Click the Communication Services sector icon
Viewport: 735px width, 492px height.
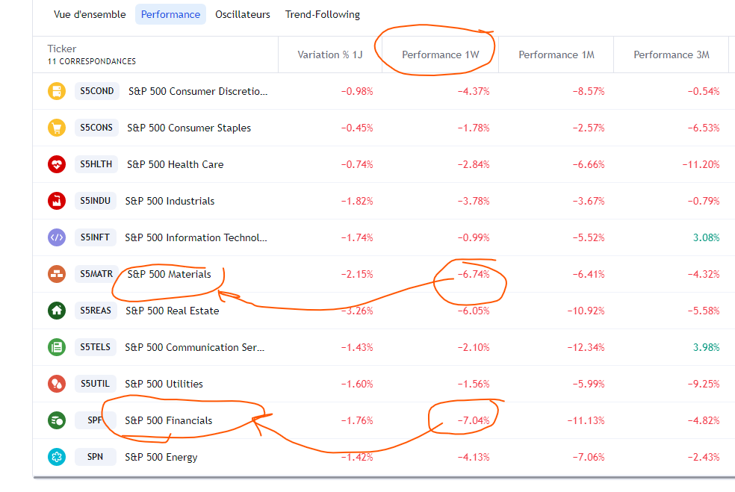click(x=57, y=347)
